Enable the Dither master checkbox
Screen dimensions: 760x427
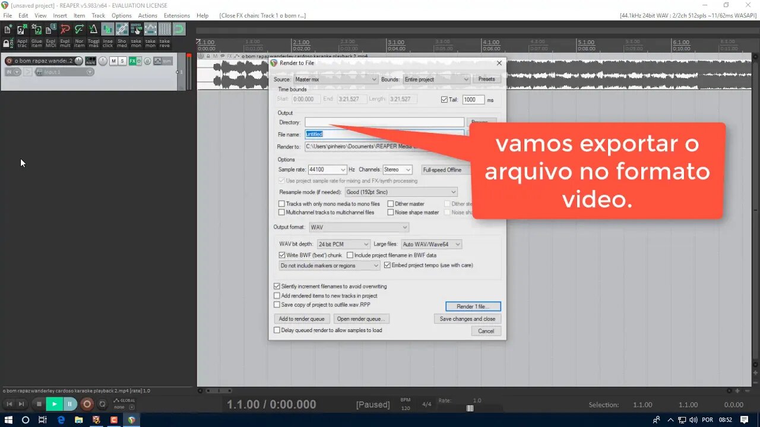tap(391, 204)
